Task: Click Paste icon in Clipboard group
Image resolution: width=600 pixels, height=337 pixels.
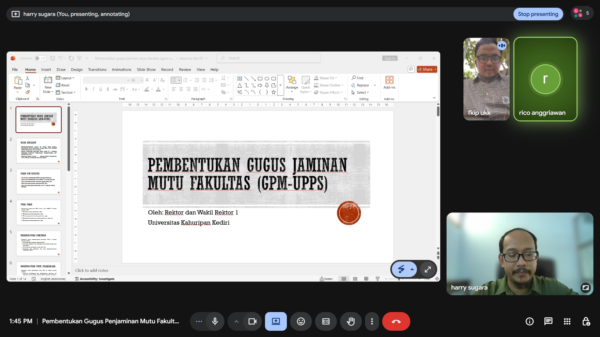Action: pos(18,81)
